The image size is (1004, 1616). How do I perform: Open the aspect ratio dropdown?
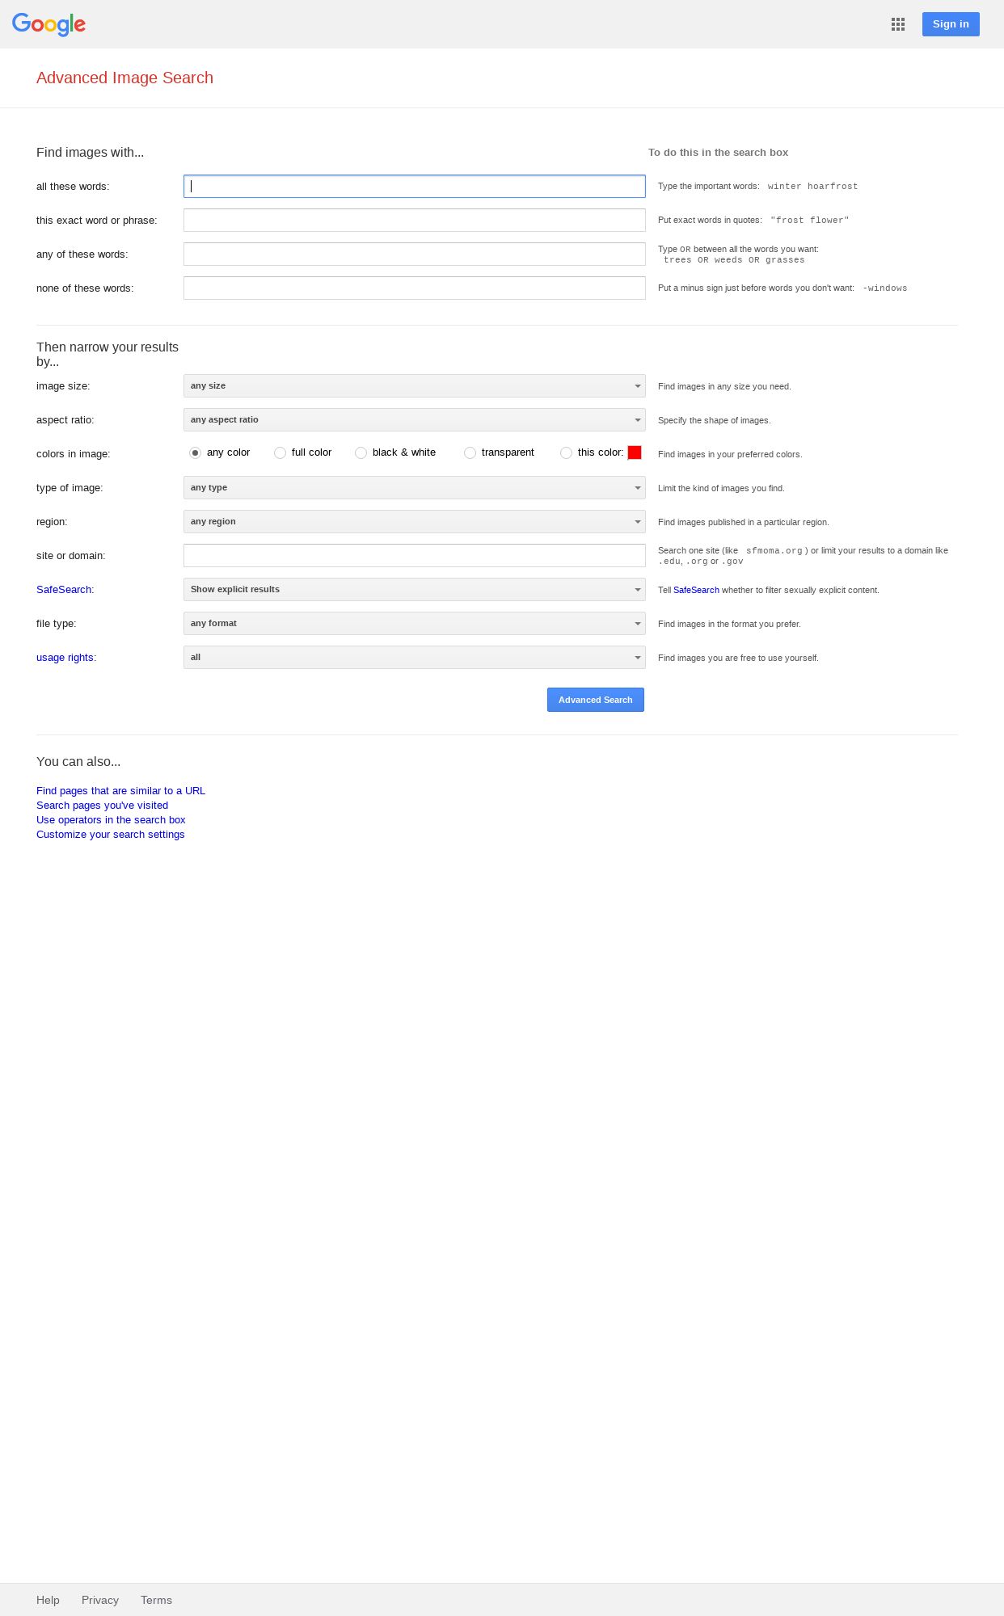coord(415,420)
